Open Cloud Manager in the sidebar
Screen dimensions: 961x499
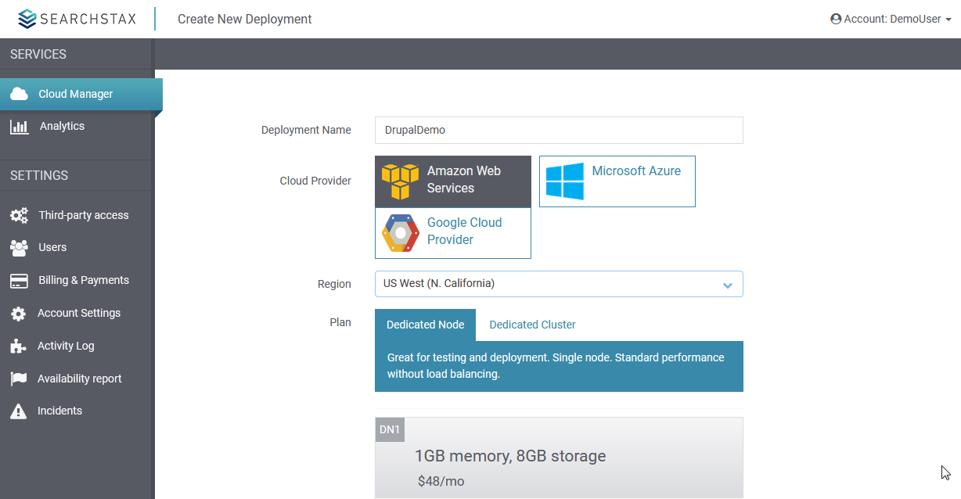[x=81, y=94]
